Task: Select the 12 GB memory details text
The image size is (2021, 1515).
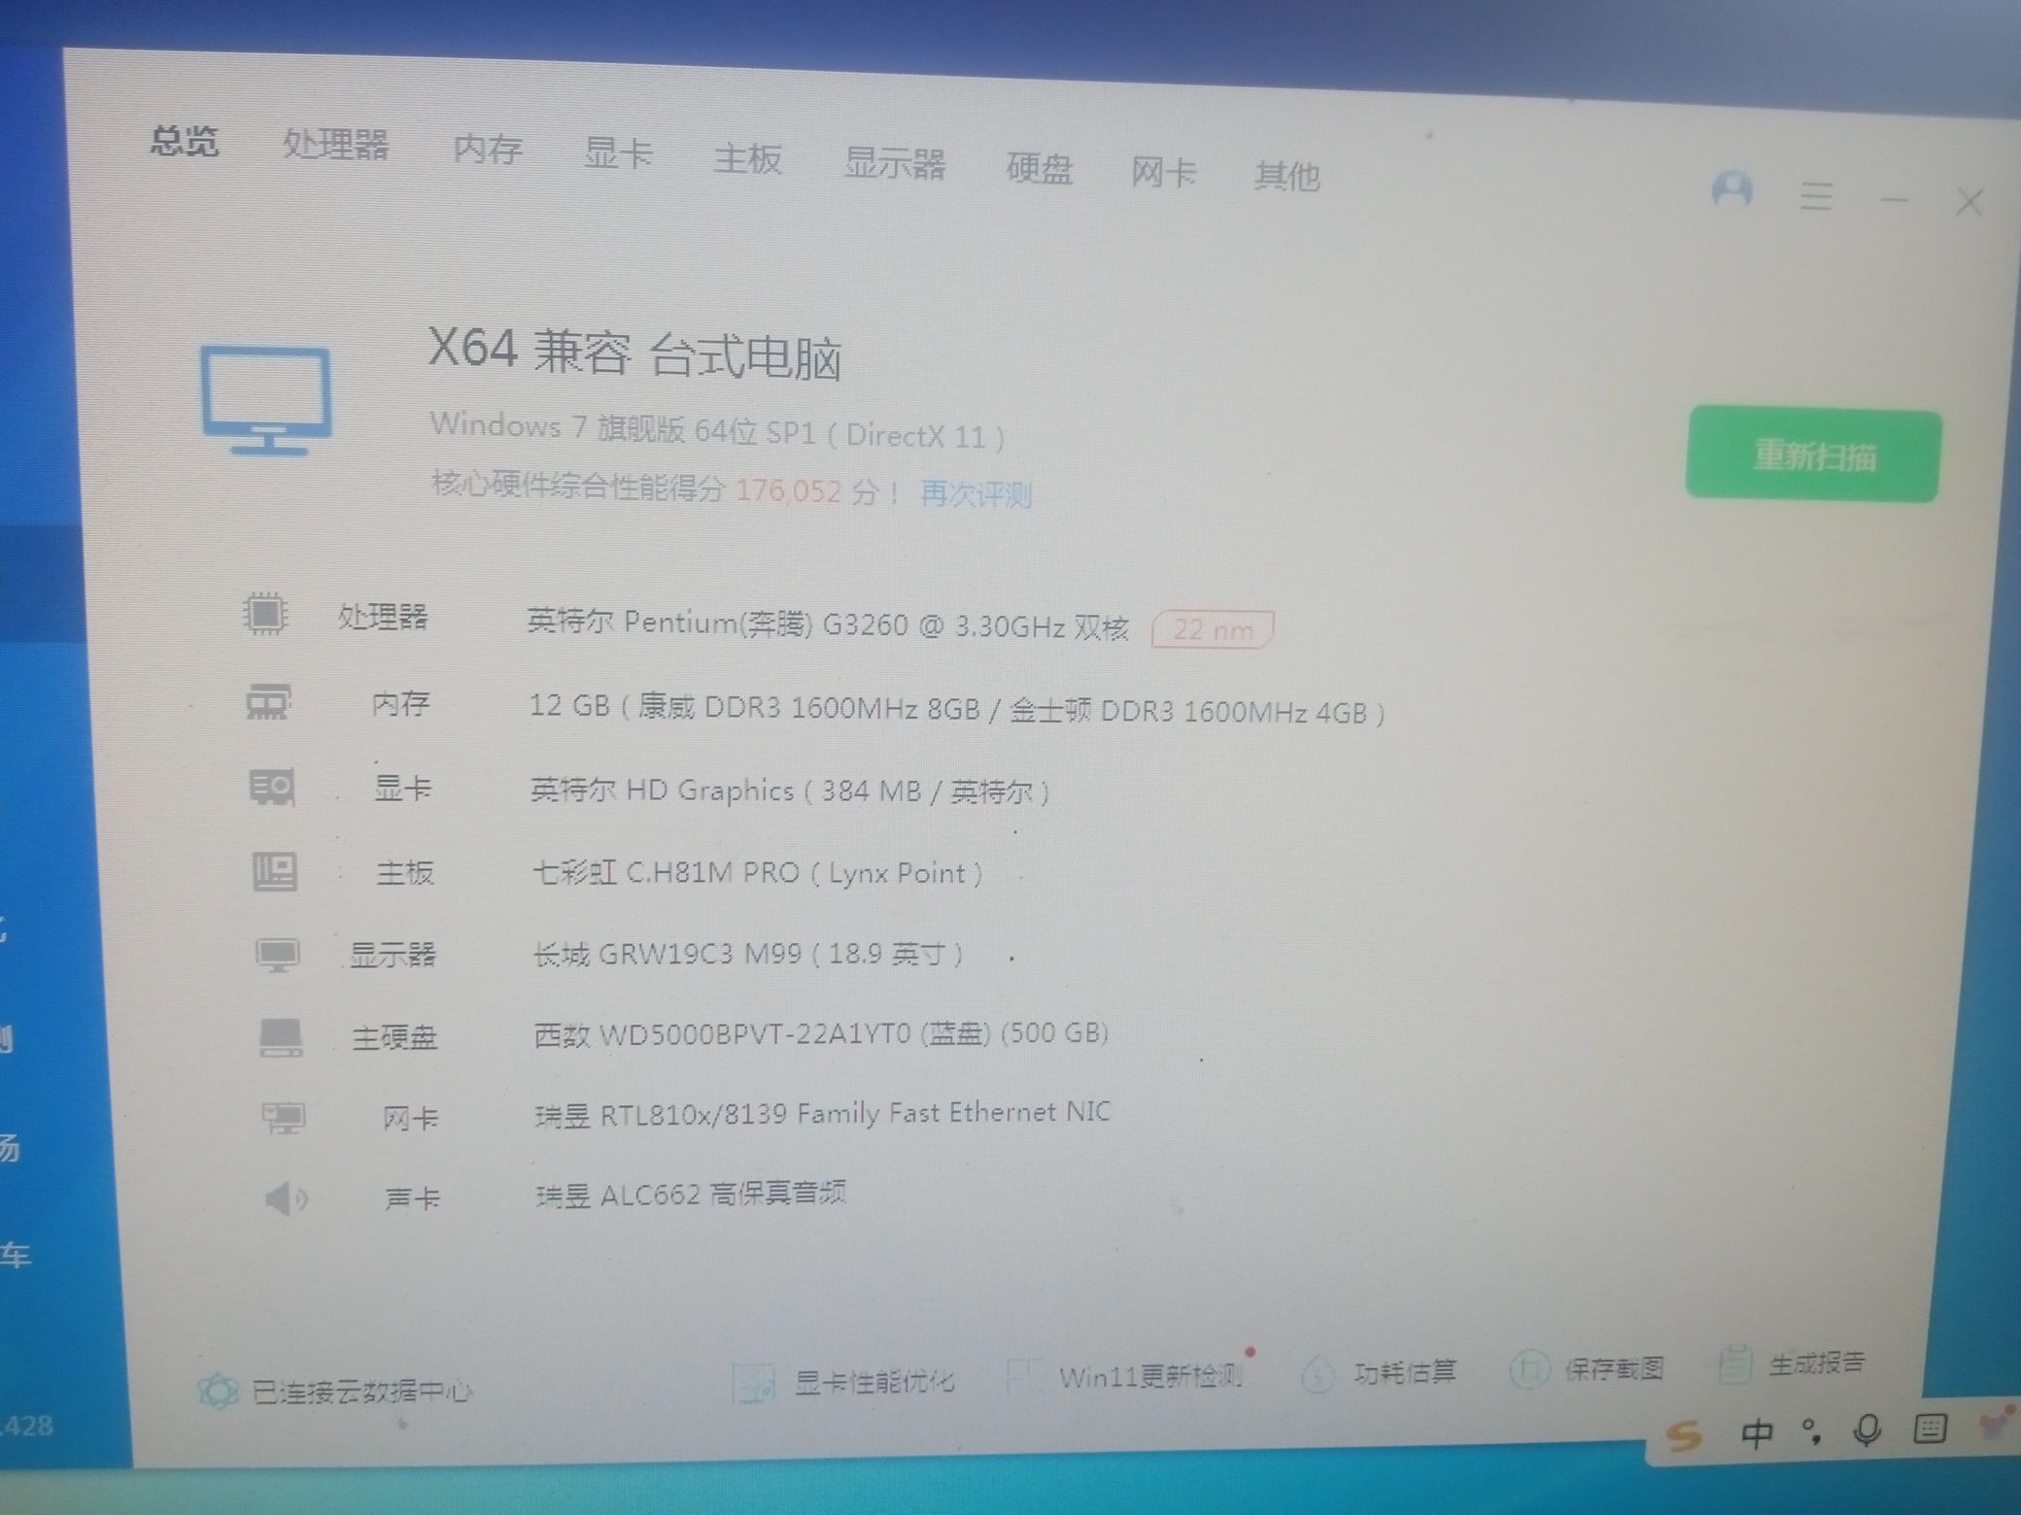Action: coord(957,709)
